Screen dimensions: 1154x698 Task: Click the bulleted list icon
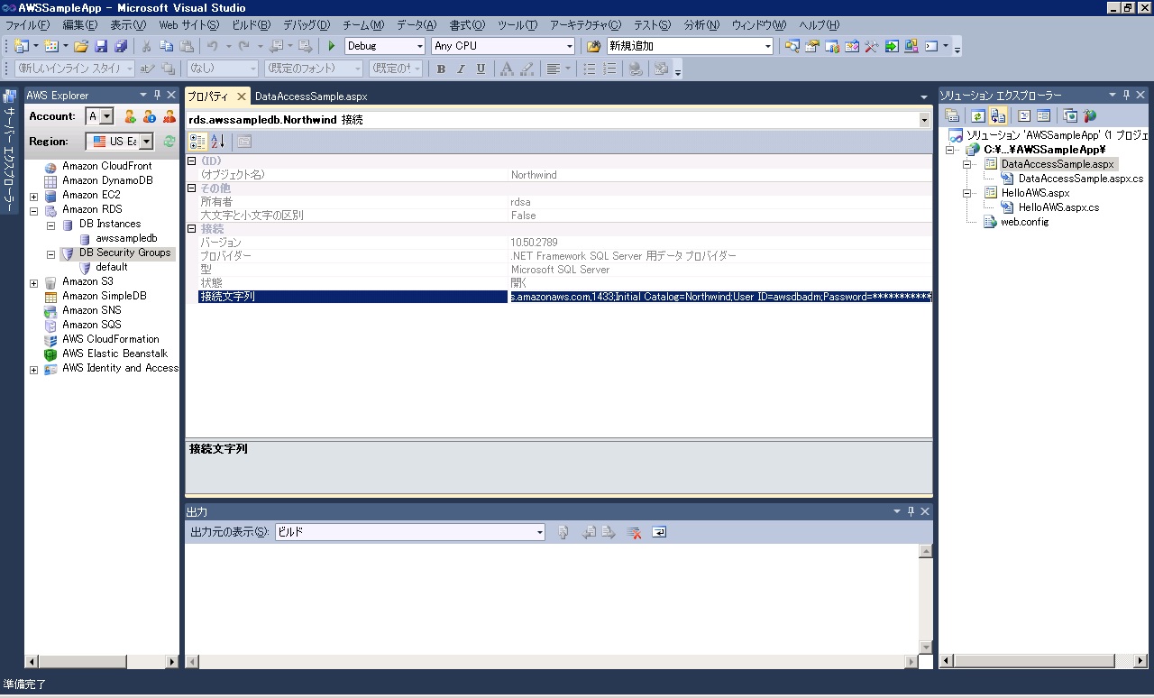click(x=590, y=69)
